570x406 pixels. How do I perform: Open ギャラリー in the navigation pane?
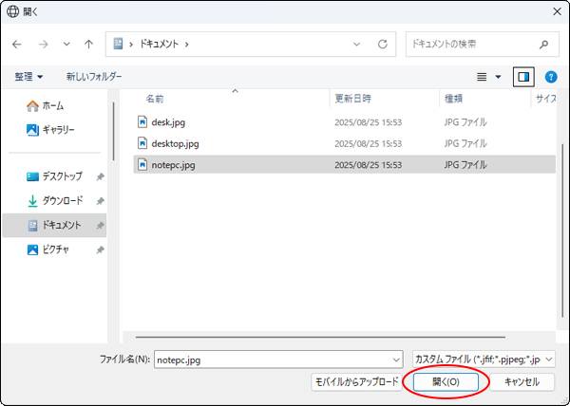click(58, 129)
